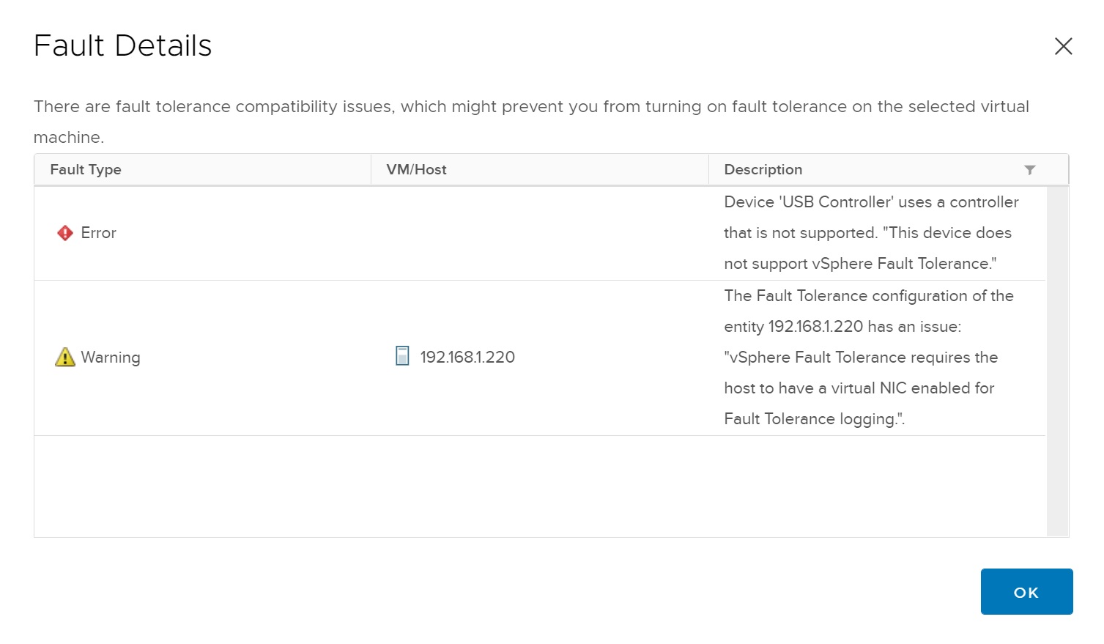This screenshot has height=644, width=1104.
Task: Sort by the Description column header
Action: point(763,170)
